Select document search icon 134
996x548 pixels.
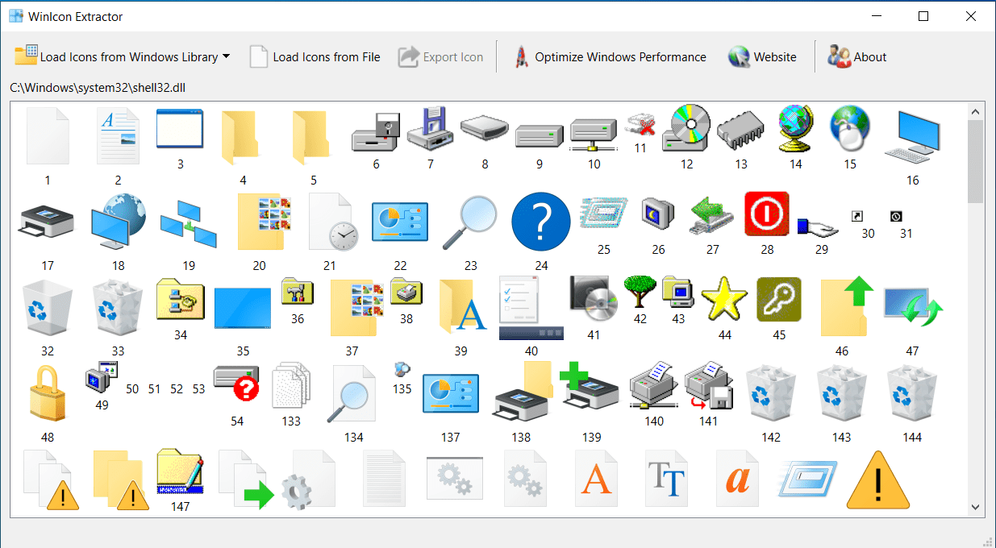352,394
